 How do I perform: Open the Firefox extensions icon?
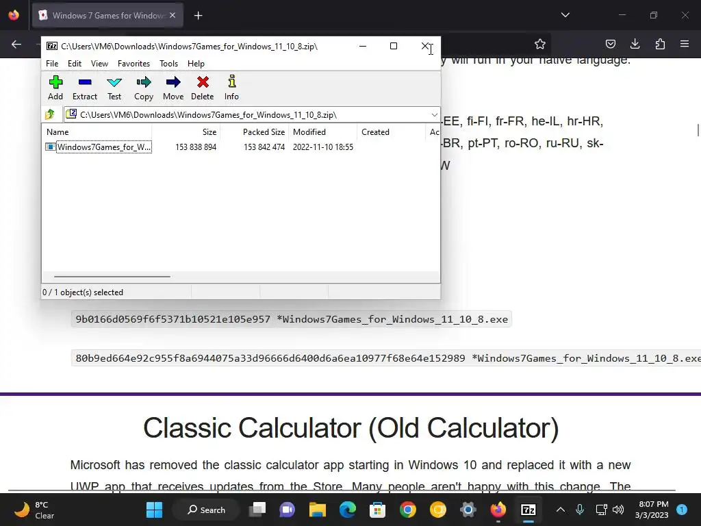pyautogui.click(x=660, y=44)
